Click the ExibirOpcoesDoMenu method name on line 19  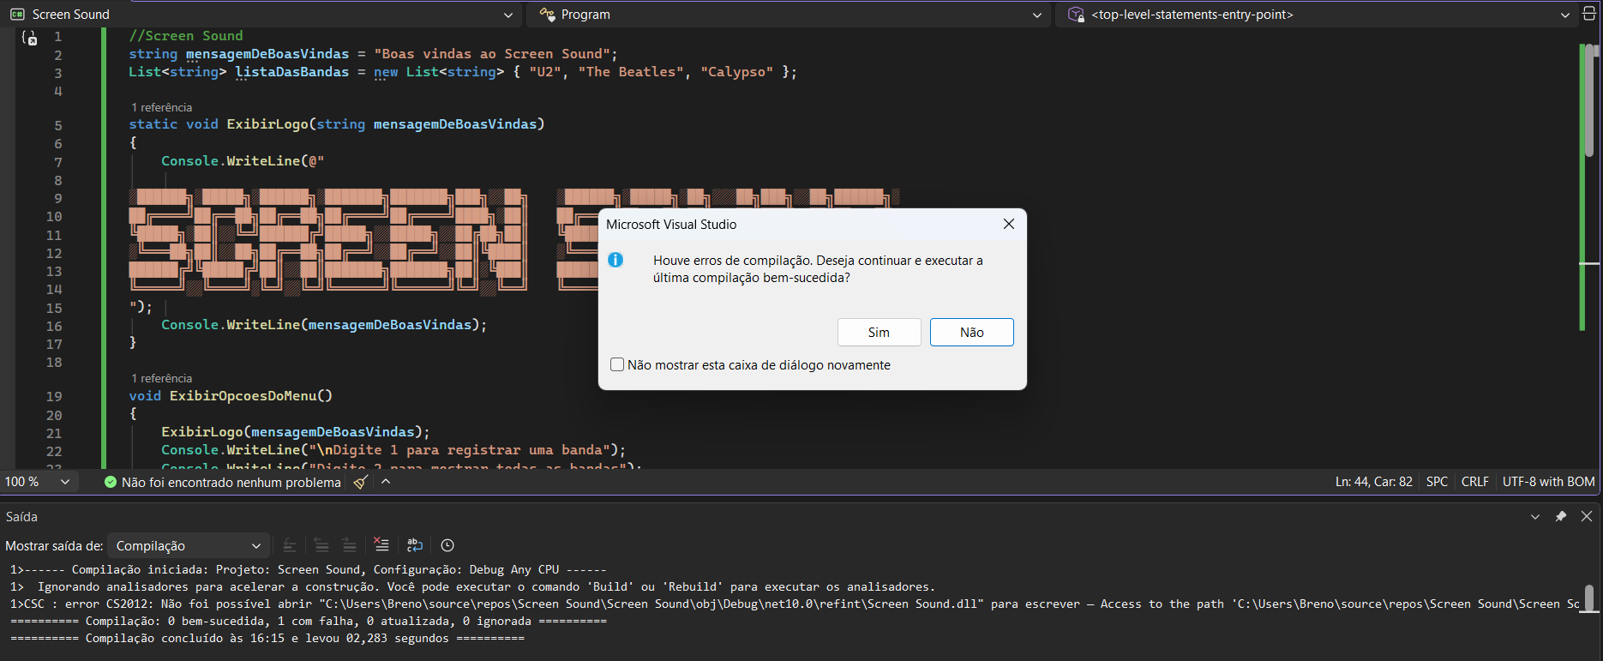point(243,396)
